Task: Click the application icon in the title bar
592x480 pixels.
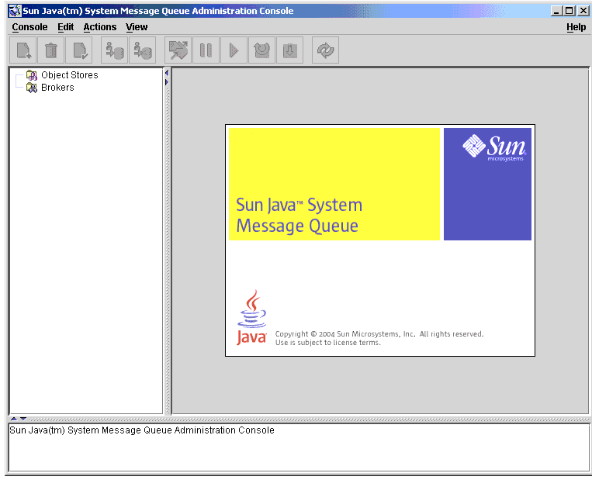Action: (15, 11)
